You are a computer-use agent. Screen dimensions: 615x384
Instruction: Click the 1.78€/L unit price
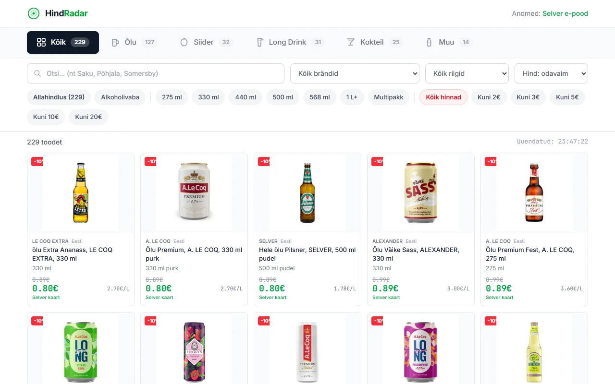tap(345, 288)
